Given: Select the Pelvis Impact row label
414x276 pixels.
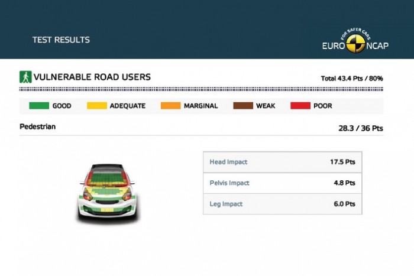Looking at the screenshot, I should click(229, 183).
